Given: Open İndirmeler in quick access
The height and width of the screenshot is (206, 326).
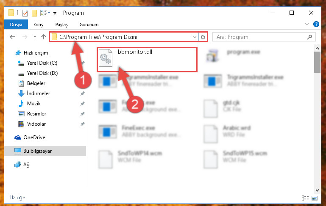Looking at the screenshot, I should point(39,93).
